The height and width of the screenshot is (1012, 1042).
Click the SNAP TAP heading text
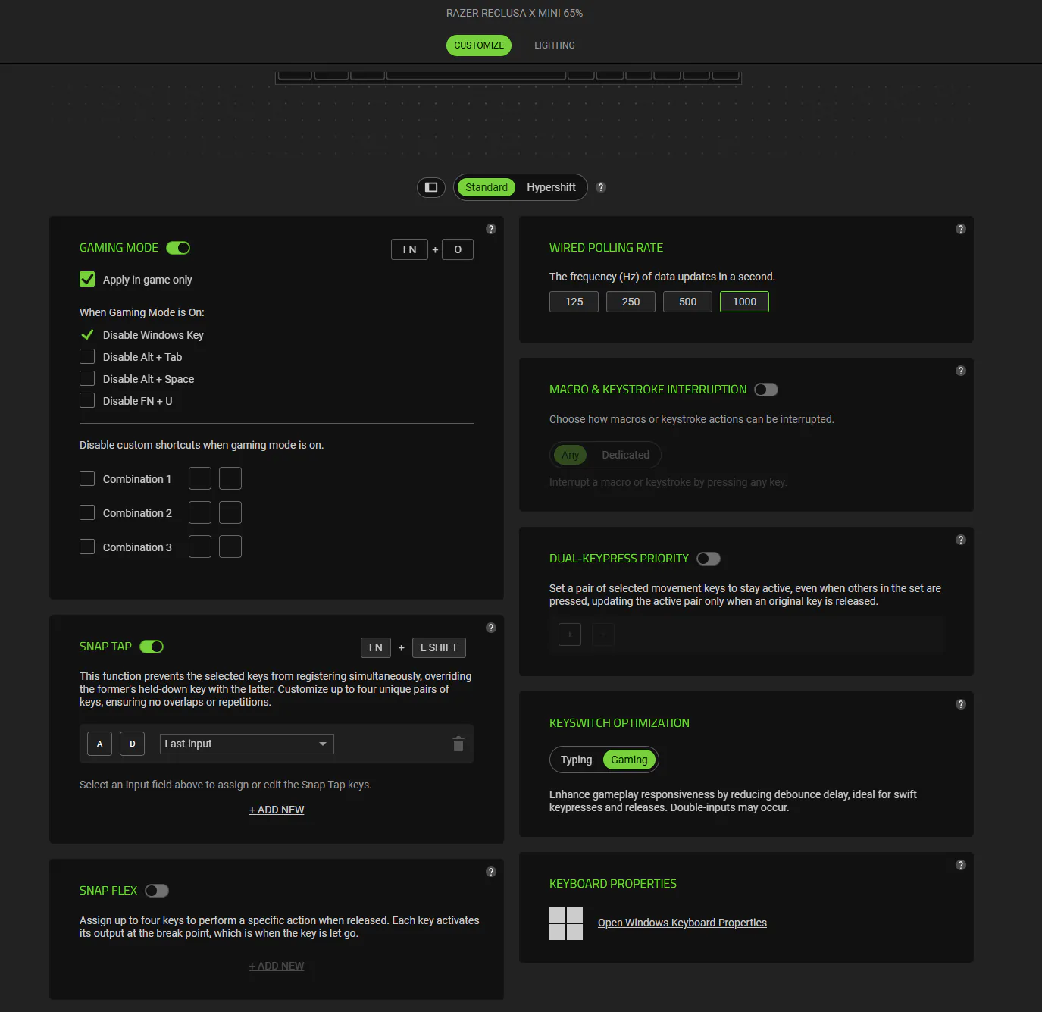click(105, 647)
